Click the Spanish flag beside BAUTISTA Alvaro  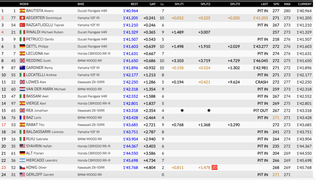pos(22,11)
